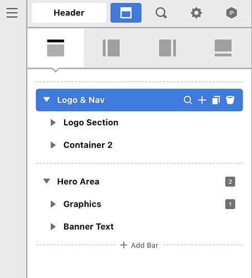Screen dimensions: 252x278
Task: Switch to top header region tab
Action: pos(56,48)
